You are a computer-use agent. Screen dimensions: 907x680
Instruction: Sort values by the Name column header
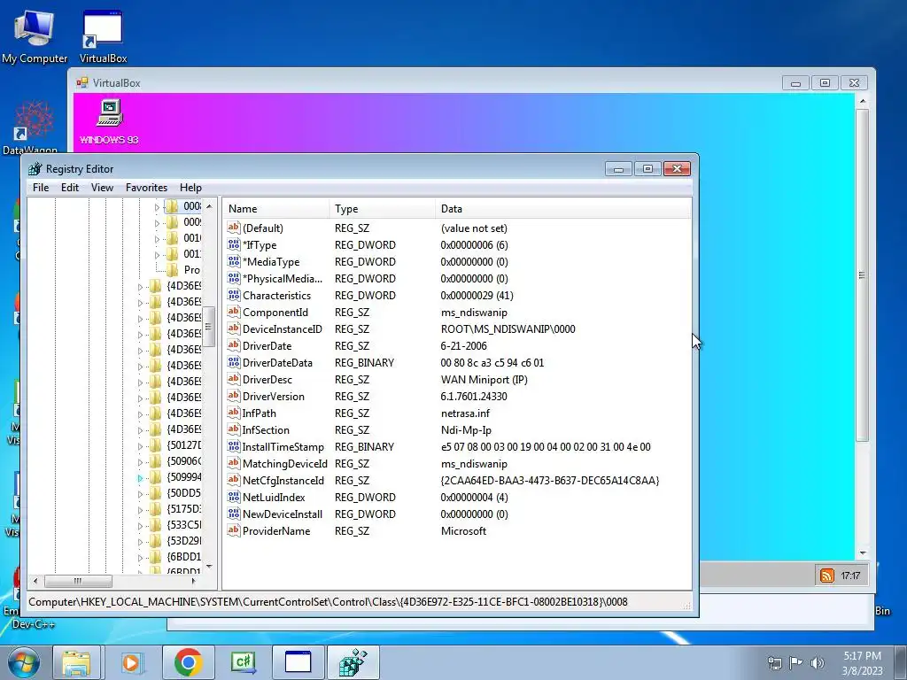pyautogui.click(x=276, y=209)
